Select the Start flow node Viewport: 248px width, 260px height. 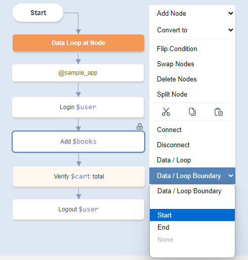tap(38, 13)
